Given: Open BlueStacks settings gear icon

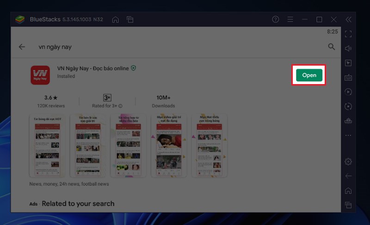Looking at the screenshot, I should point(348,162).
